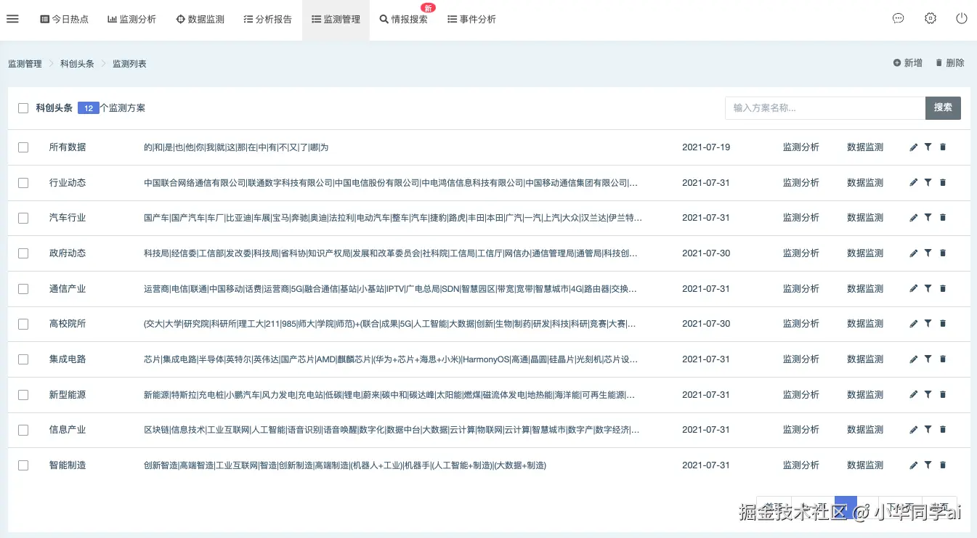Open the hamburger menu icon
The height and width of the screenshot is (538, 977).
pyautogui.click(x=12, y=19)
